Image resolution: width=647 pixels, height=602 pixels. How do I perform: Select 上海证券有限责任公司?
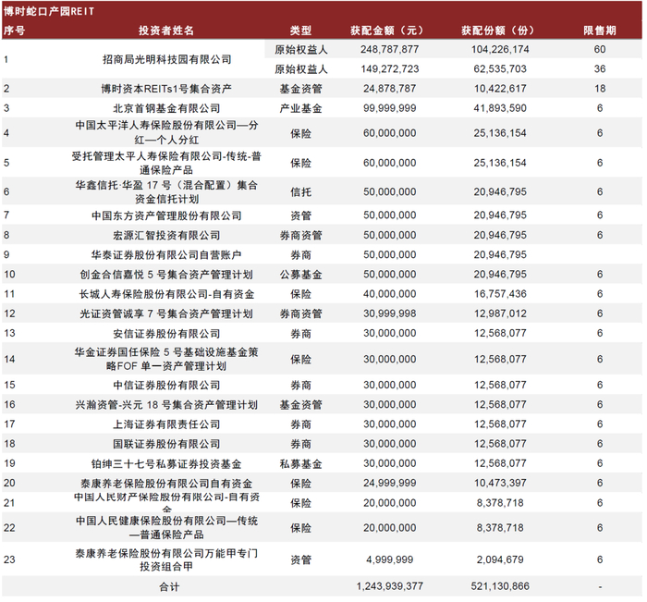[x=166, y=424]
